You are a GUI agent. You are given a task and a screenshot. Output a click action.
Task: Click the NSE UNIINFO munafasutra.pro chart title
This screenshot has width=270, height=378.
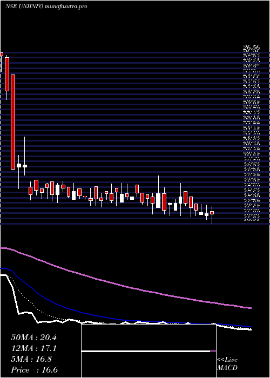pos(46,6)
